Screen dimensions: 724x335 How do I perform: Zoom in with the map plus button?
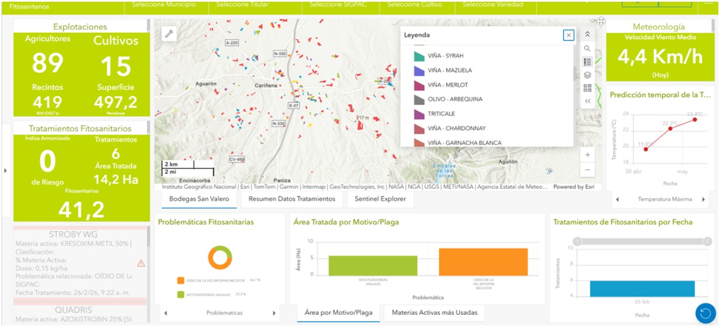(x=587, y=155)
